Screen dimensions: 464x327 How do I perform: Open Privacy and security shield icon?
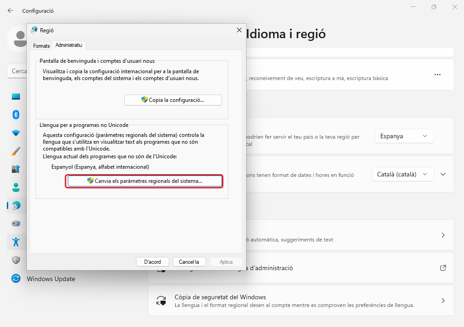pyautogui.click(x=16, y=260)
